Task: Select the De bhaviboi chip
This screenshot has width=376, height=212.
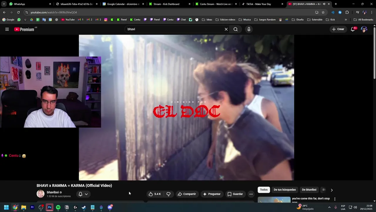Action: click(x=309, y=190)
